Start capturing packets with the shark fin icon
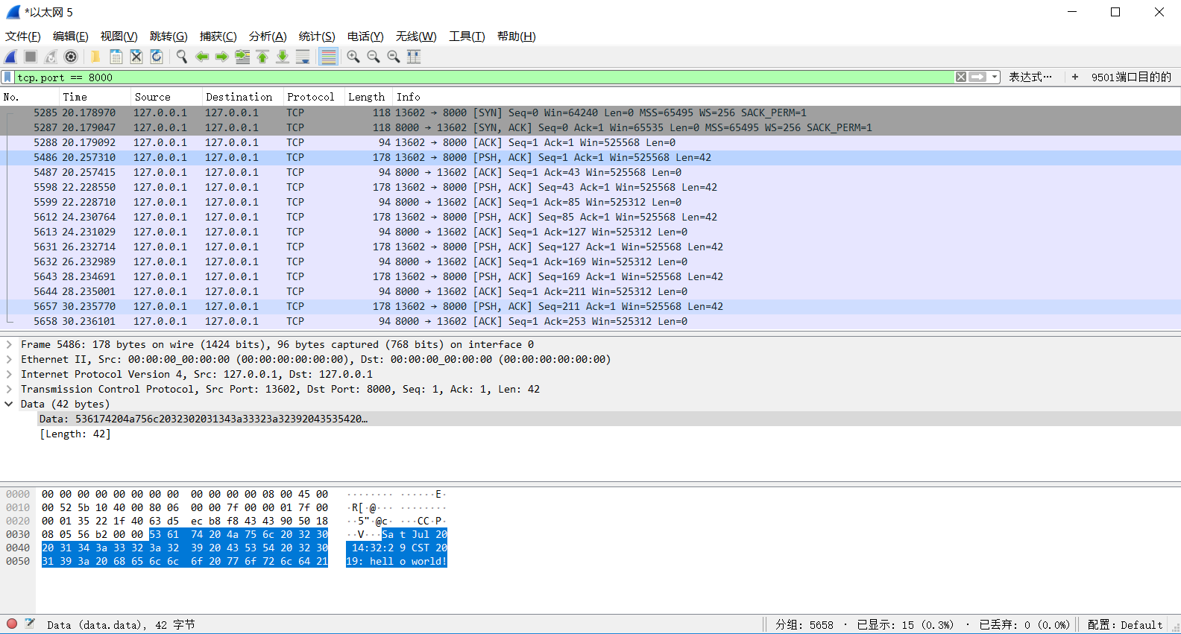Screen dimensions: 1181x634 click(11, 57)
